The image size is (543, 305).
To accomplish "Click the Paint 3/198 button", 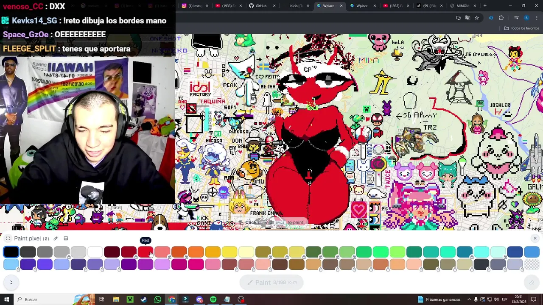I will (271, 283).
